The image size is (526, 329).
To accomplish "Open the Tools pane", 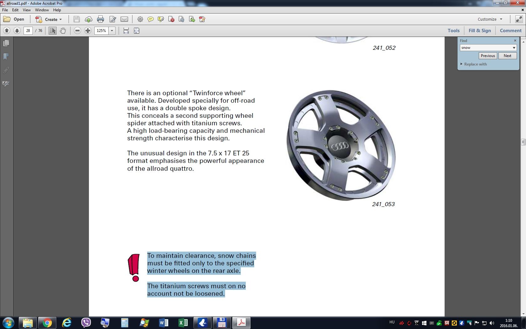I will (453, 30).
